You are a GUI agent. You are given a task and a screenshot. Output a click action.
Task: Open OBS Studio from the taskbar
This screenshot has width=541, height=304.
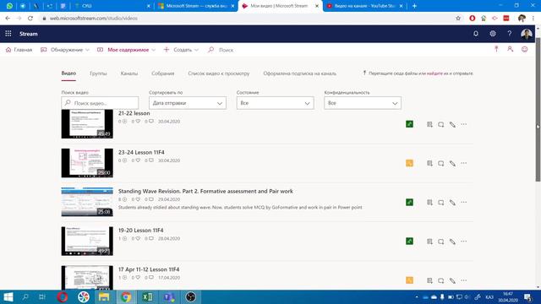pyautogui.click(x=190, y=296)
